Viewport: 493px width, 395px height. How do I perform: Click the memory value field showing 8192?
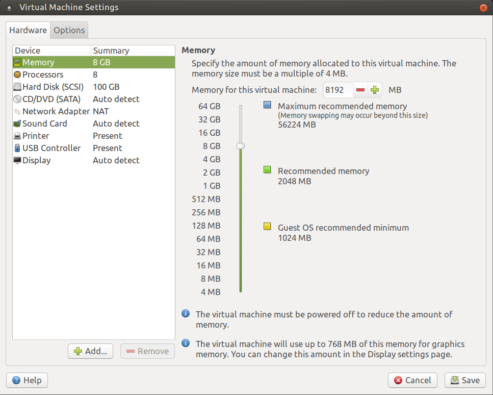[339, 90]
